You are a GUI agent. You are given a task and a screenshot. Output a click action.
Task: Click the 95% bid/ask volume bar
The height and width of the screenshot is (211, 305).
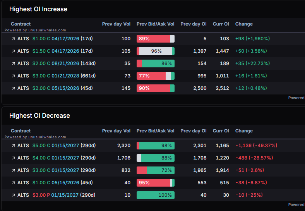coord(156,183)
